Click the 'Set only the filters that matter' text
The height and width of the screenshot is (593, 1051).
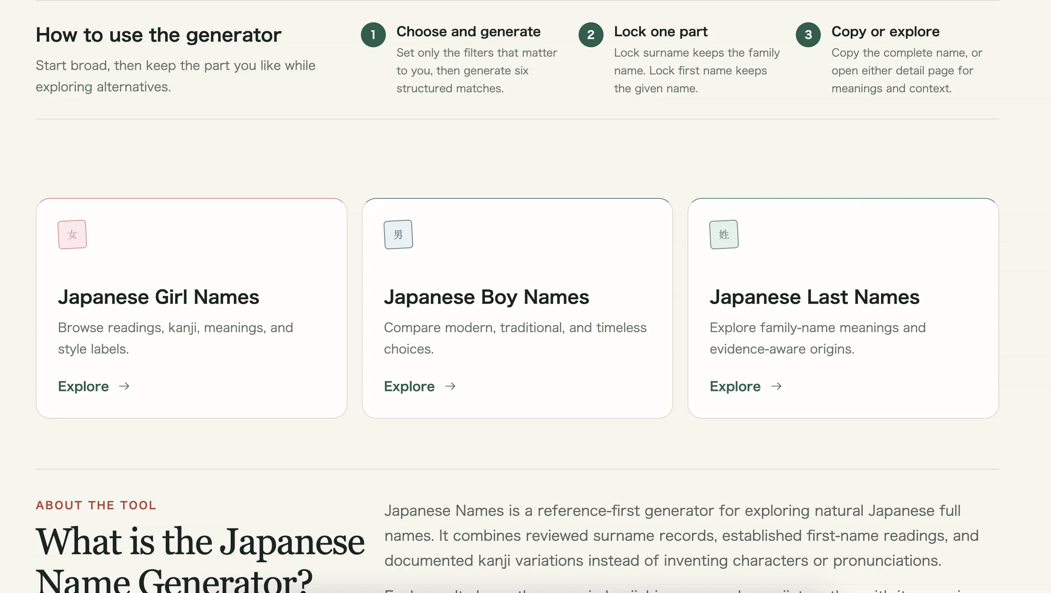pyautogui.click(x=477, y=70)
